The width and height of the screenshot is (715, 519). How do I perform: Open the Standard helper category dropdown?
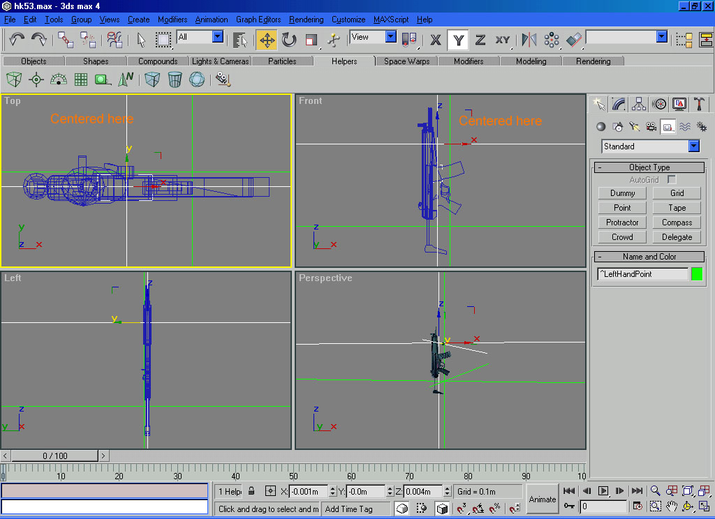click(x=693, y=146)
